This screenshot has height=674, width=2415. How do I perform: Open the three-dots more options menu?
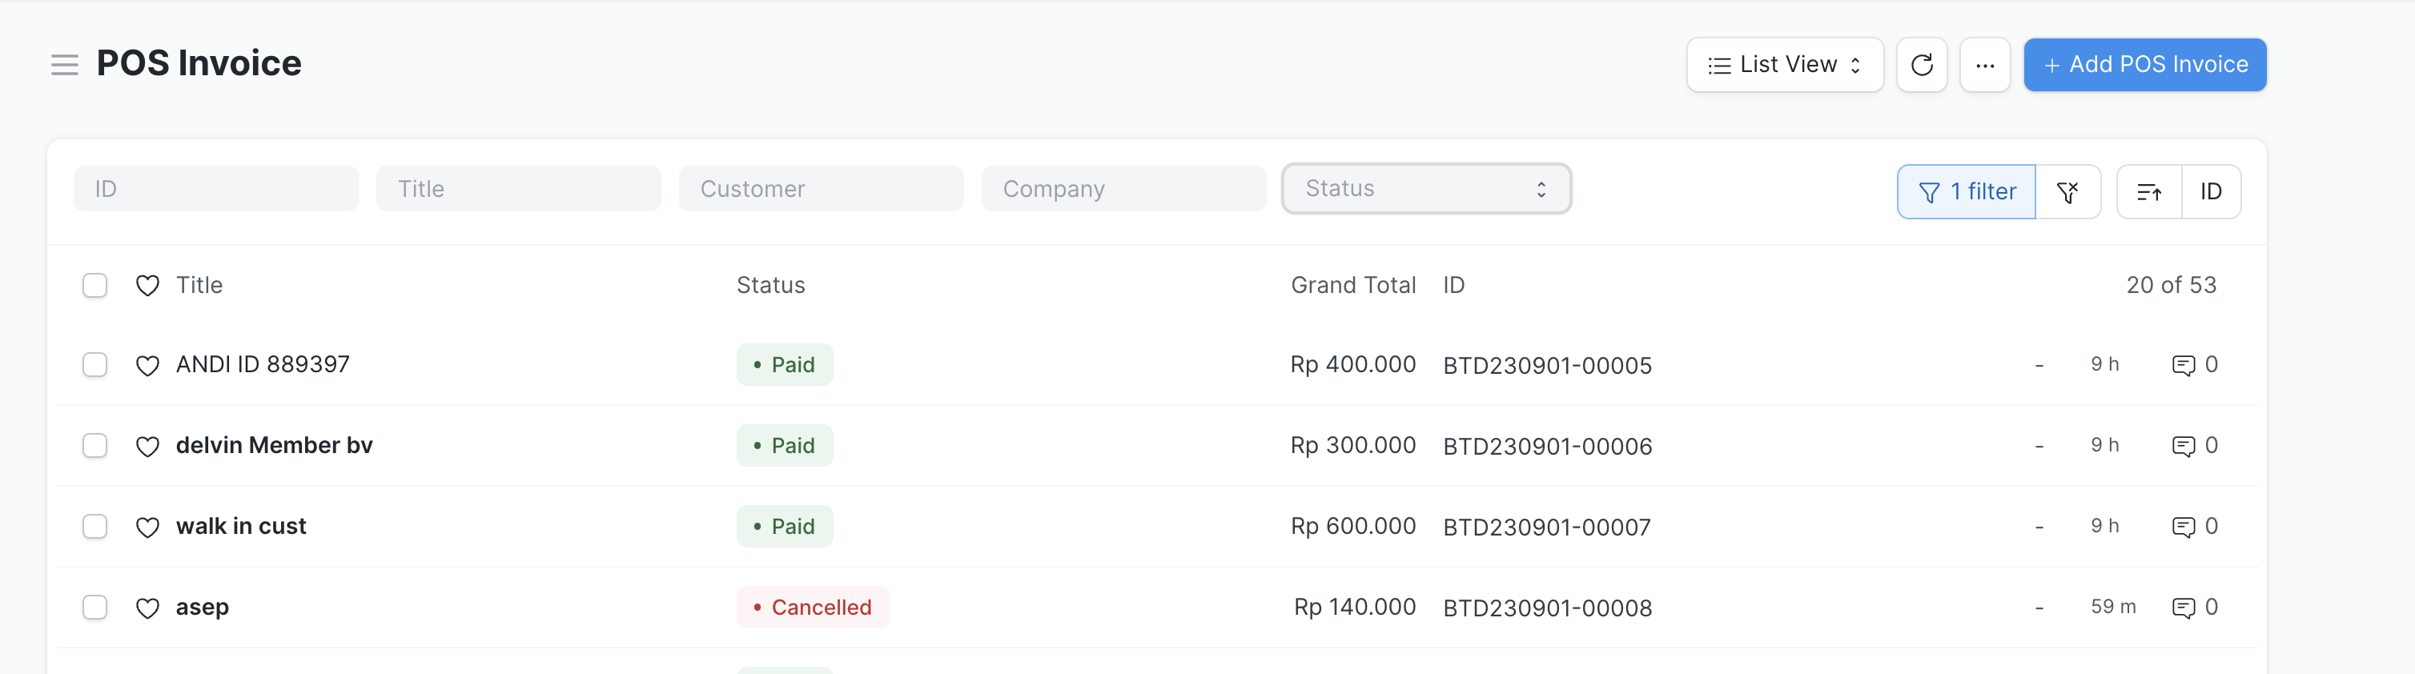(x=1985, y=65)
